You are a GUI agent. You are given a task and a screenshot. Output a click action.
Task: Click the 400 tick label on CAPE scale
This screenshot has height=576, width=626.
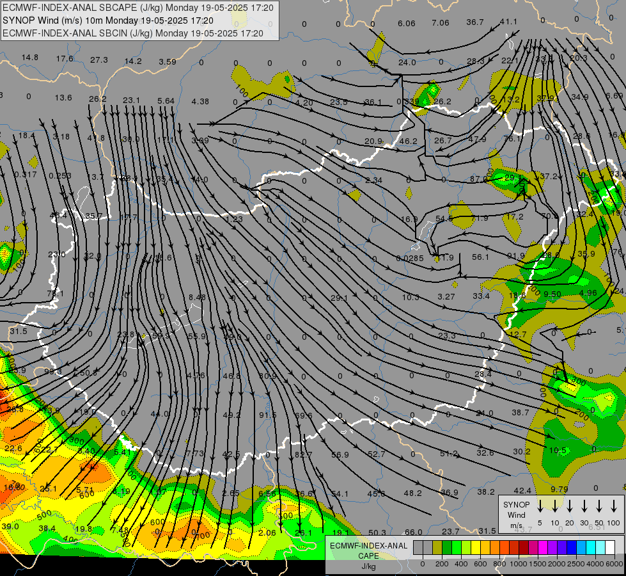coord(461,564)
